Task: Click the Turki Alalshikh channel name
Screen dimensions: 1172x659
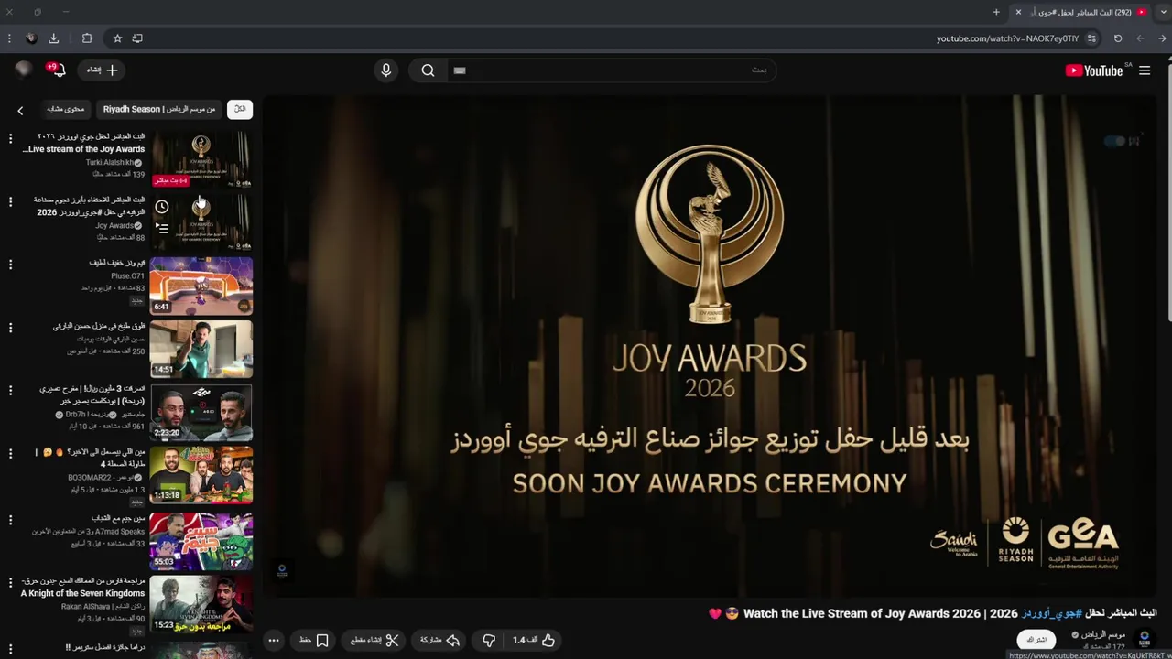Action: pyautogui.click(x=110, y=162)
